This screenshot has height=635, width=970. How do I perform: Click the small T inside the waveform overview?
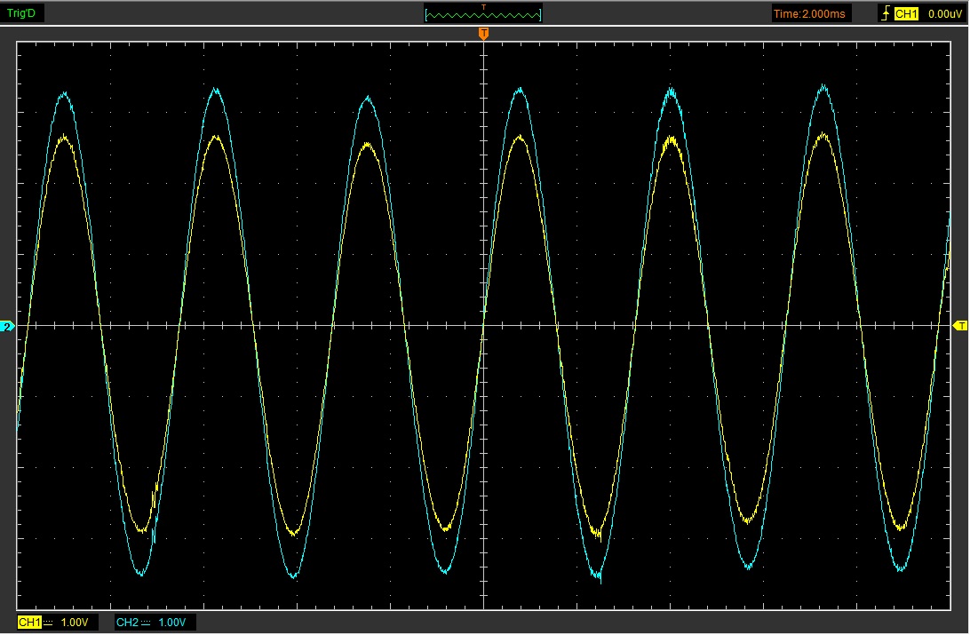point(483,7)
